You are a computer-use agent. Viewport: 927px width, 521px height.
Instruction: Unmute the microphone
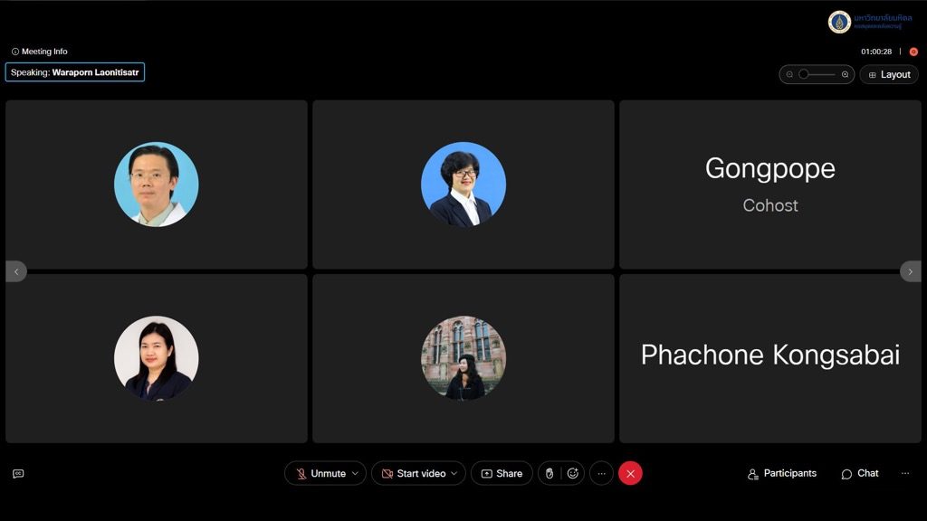[x=321, y=474]
